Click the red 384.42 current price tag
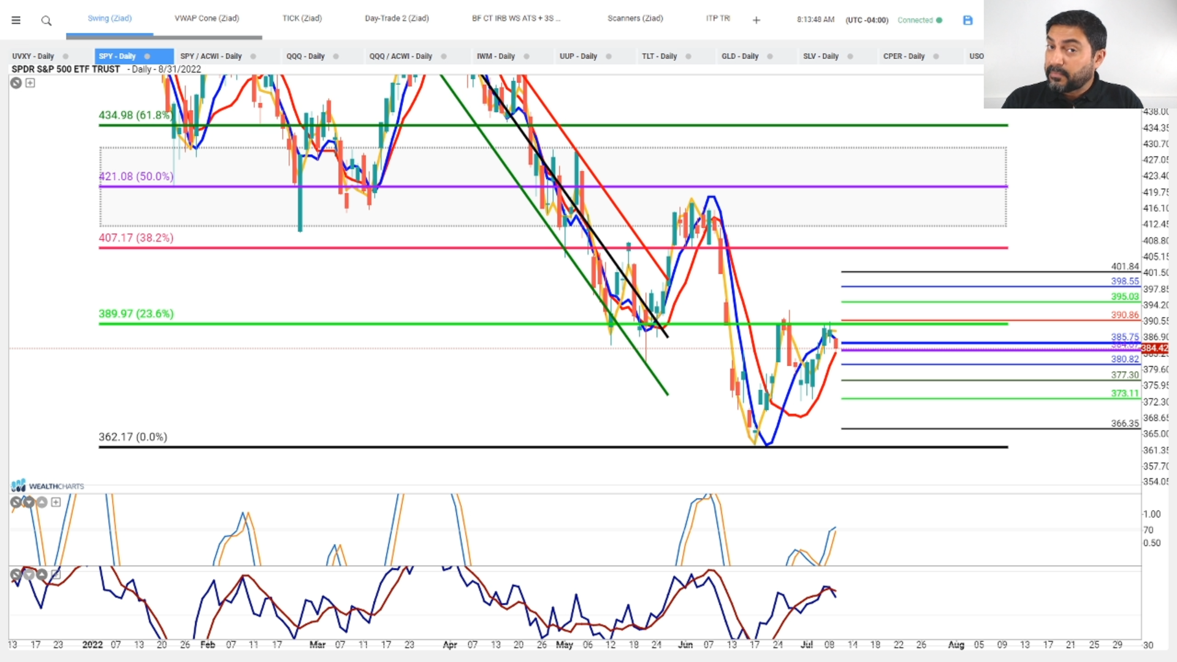This screenshot has height=662, width=1177. 1154,348
